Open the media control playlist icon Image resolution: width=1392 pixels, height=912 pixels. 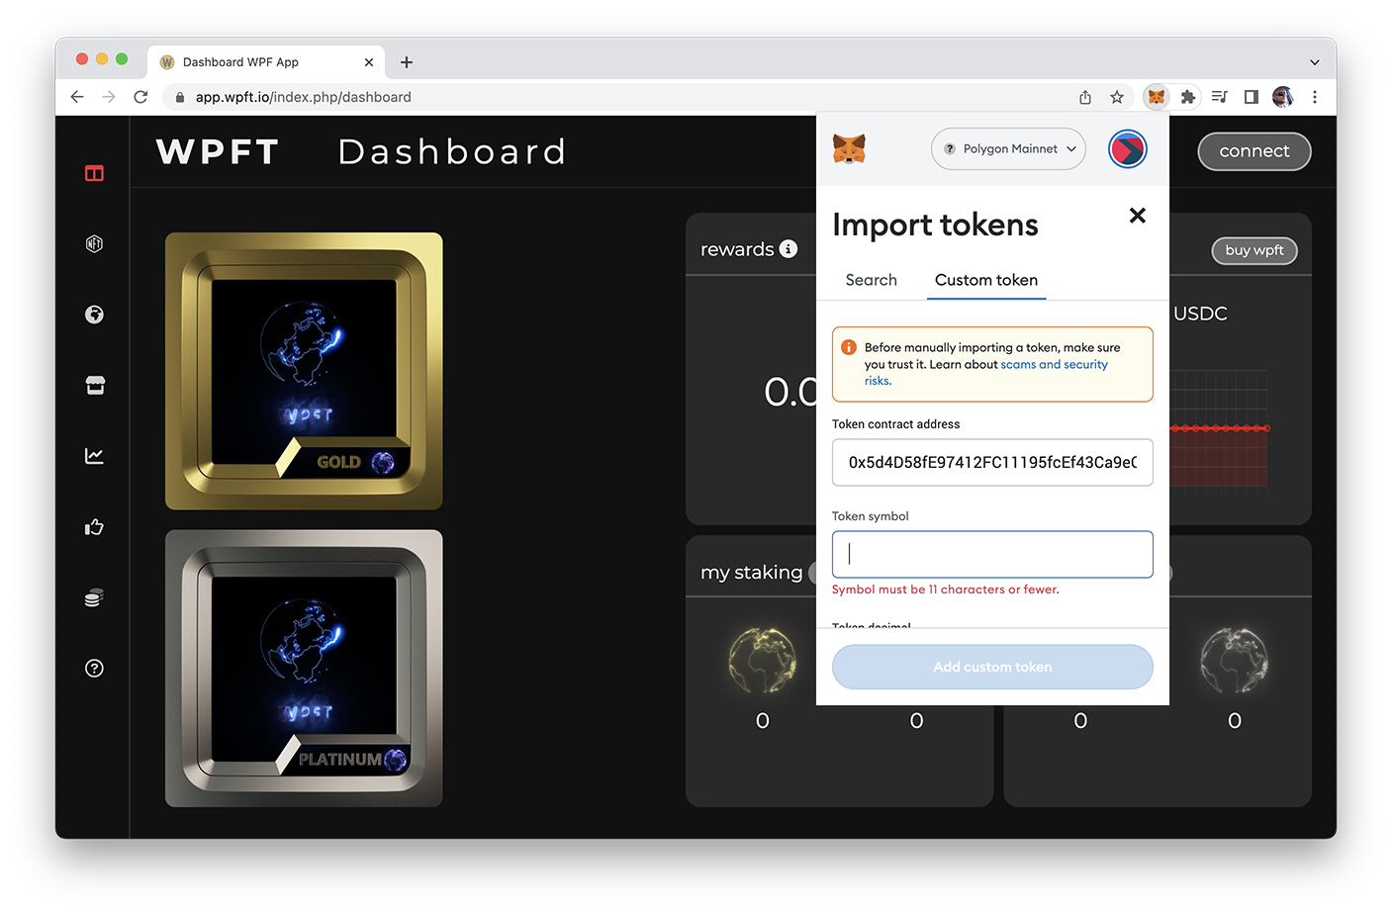(1219, 97)
